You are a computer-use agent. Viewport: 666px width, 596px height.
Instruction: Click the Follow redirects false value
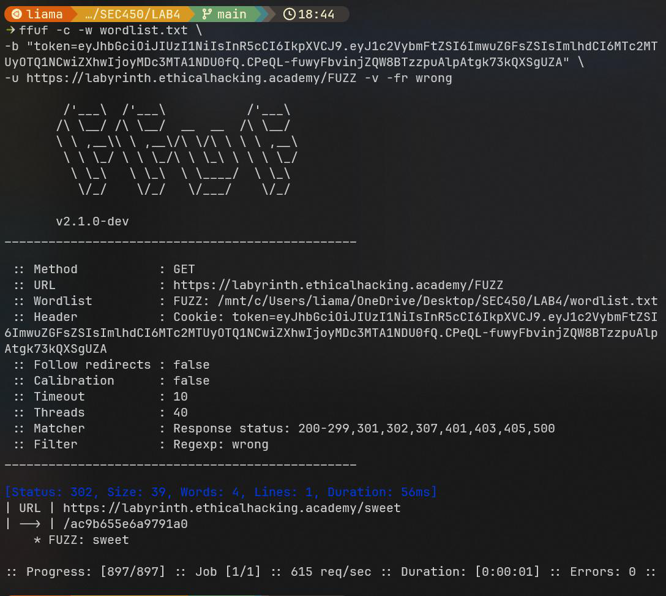pyautogui.click(x=191, y=365)
